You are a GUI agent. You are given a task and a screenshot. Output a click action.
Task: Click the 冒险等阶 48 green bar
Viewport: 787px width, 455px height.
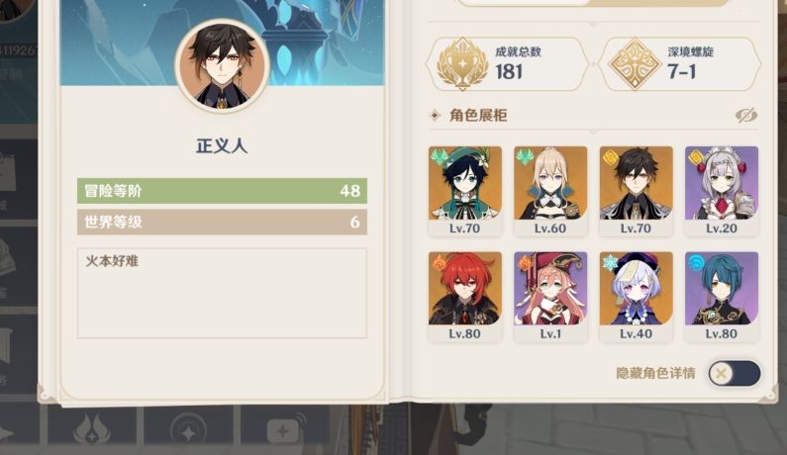[x=222, y=191]
